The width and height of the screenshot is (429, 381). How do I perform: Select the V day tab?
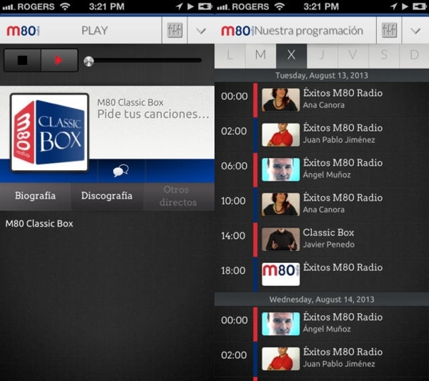pos(353,56)
